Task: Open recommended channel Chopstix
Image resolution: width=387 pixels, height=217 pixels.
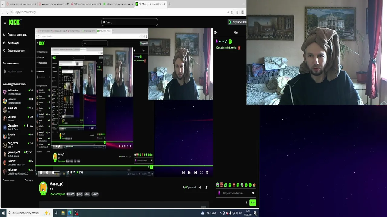Action: pos(18,118)
